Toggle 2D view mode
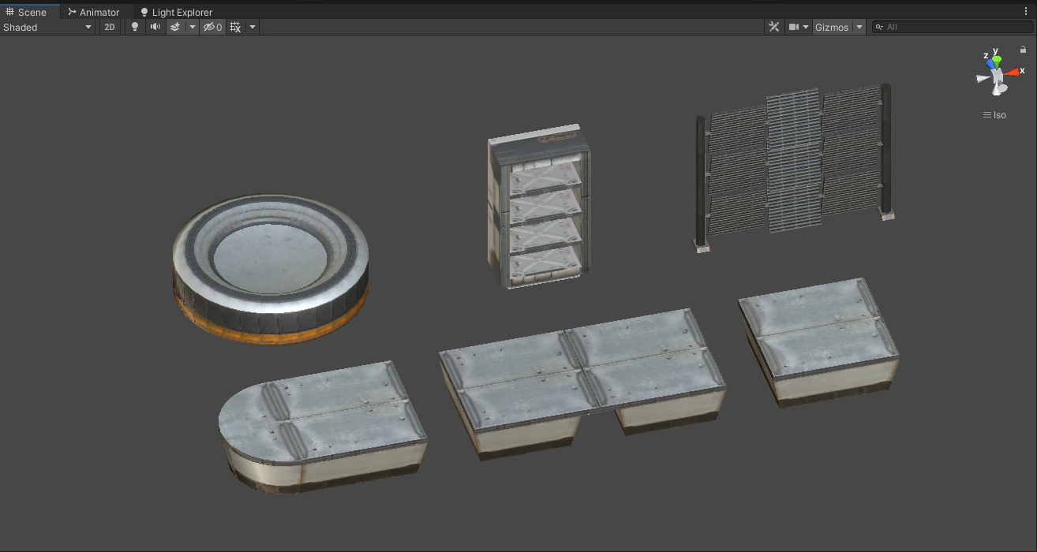This screenshot has height=552, width=1037. click(x=110, y=27)
